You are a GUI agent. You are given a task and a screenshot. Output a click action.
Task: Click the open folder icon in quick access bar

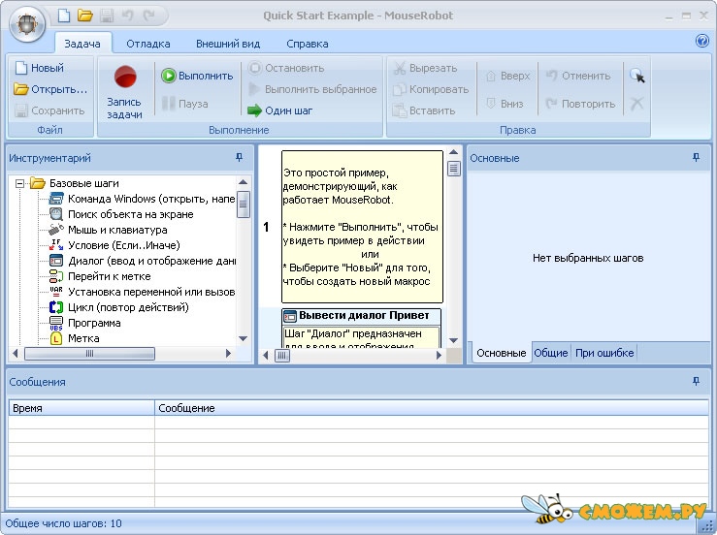coord(85,16)
